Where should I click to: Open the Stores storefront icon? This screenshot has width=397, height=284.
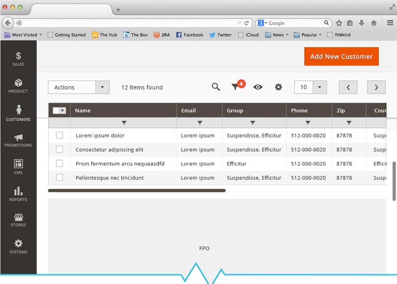pos(18,219)
